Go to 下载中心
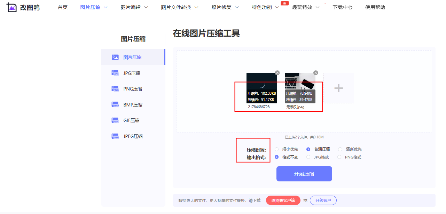Screen dimensions: 446x214 343,7
